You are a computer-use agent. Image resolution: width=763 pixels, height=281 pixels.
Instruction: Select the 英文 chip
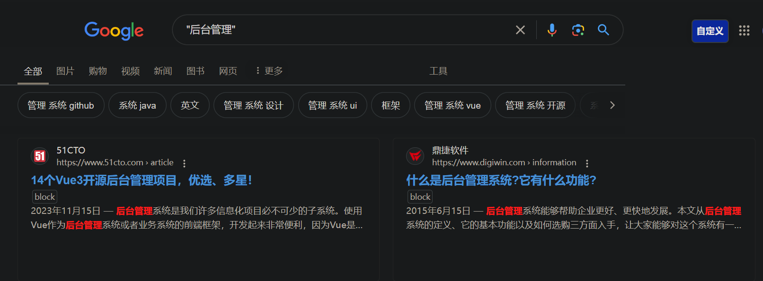coord(190,105)
